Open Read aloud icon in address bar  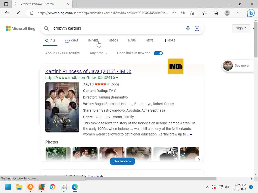(x=174, y=13)
